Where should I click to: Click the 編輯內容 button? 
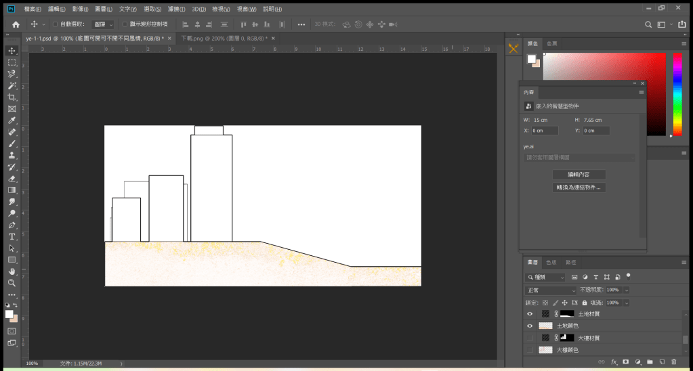click(x=579, y=175)
